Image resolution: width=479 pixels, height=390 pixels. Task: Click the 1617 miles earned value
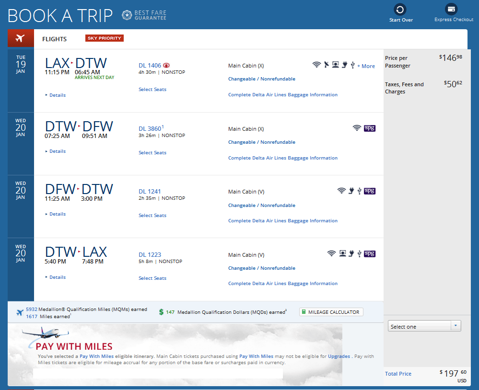32,317
